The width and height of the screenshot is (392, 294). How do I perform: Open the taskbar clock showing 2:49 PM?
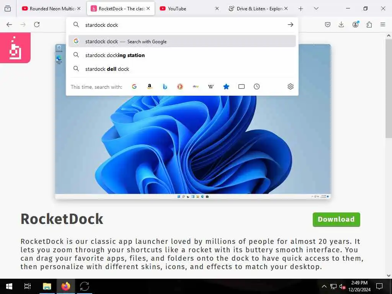359,286
